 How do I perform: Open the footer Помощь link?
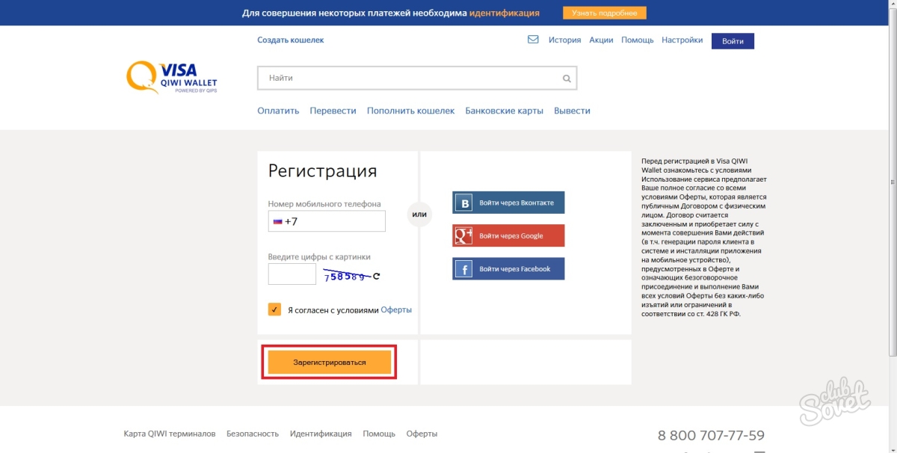tap(379, 434)
